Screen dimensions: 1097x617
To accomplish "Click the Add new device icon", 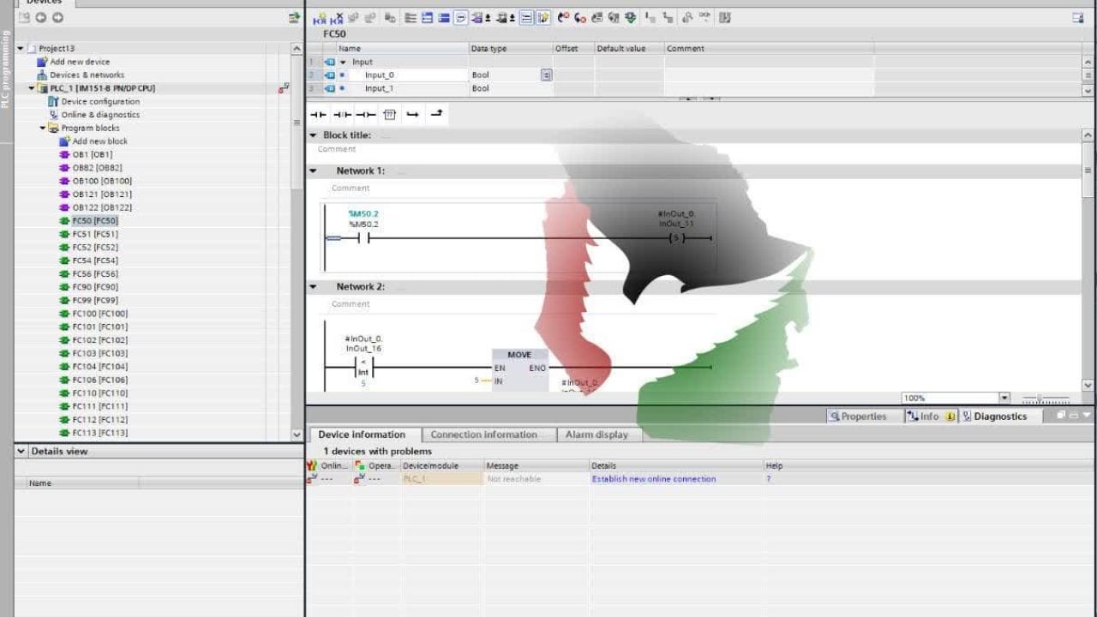I will (42, 62).
